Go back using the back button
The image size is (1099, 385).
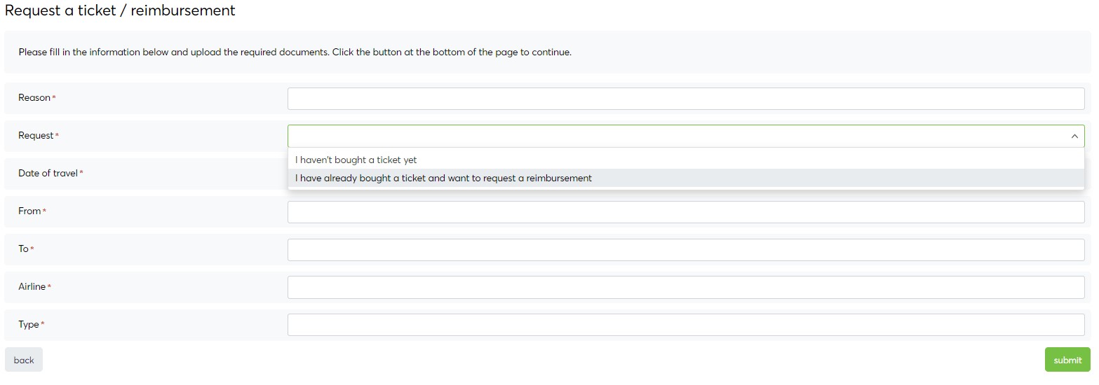[x=24, y=360]
